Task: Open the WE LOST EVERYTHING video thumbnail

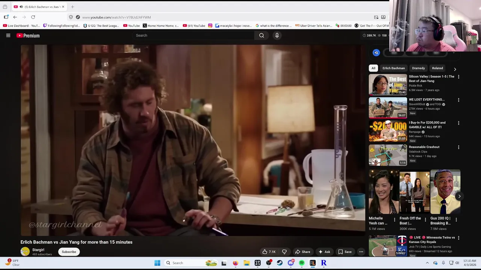Action: pos(388,108)
